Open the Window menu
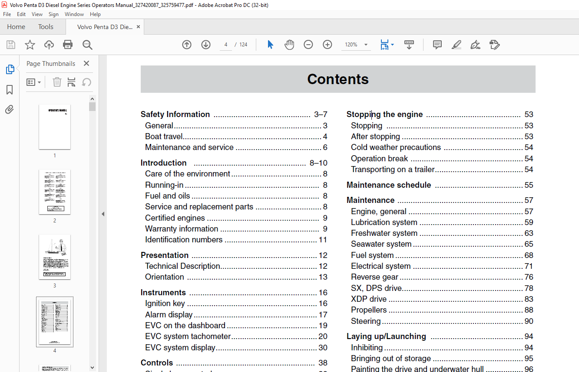Image resolution: width=579 pixels, height=372 pixels. [x=74, y=14]
